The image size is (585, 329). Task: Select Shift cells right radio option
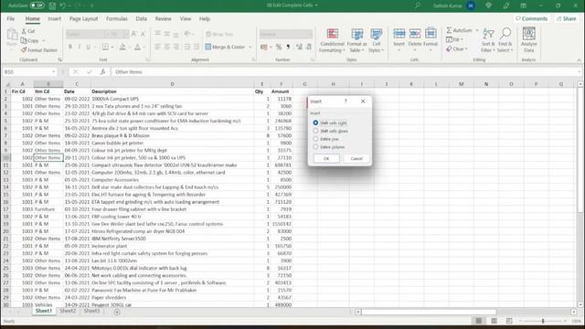[x=330, y=122]
